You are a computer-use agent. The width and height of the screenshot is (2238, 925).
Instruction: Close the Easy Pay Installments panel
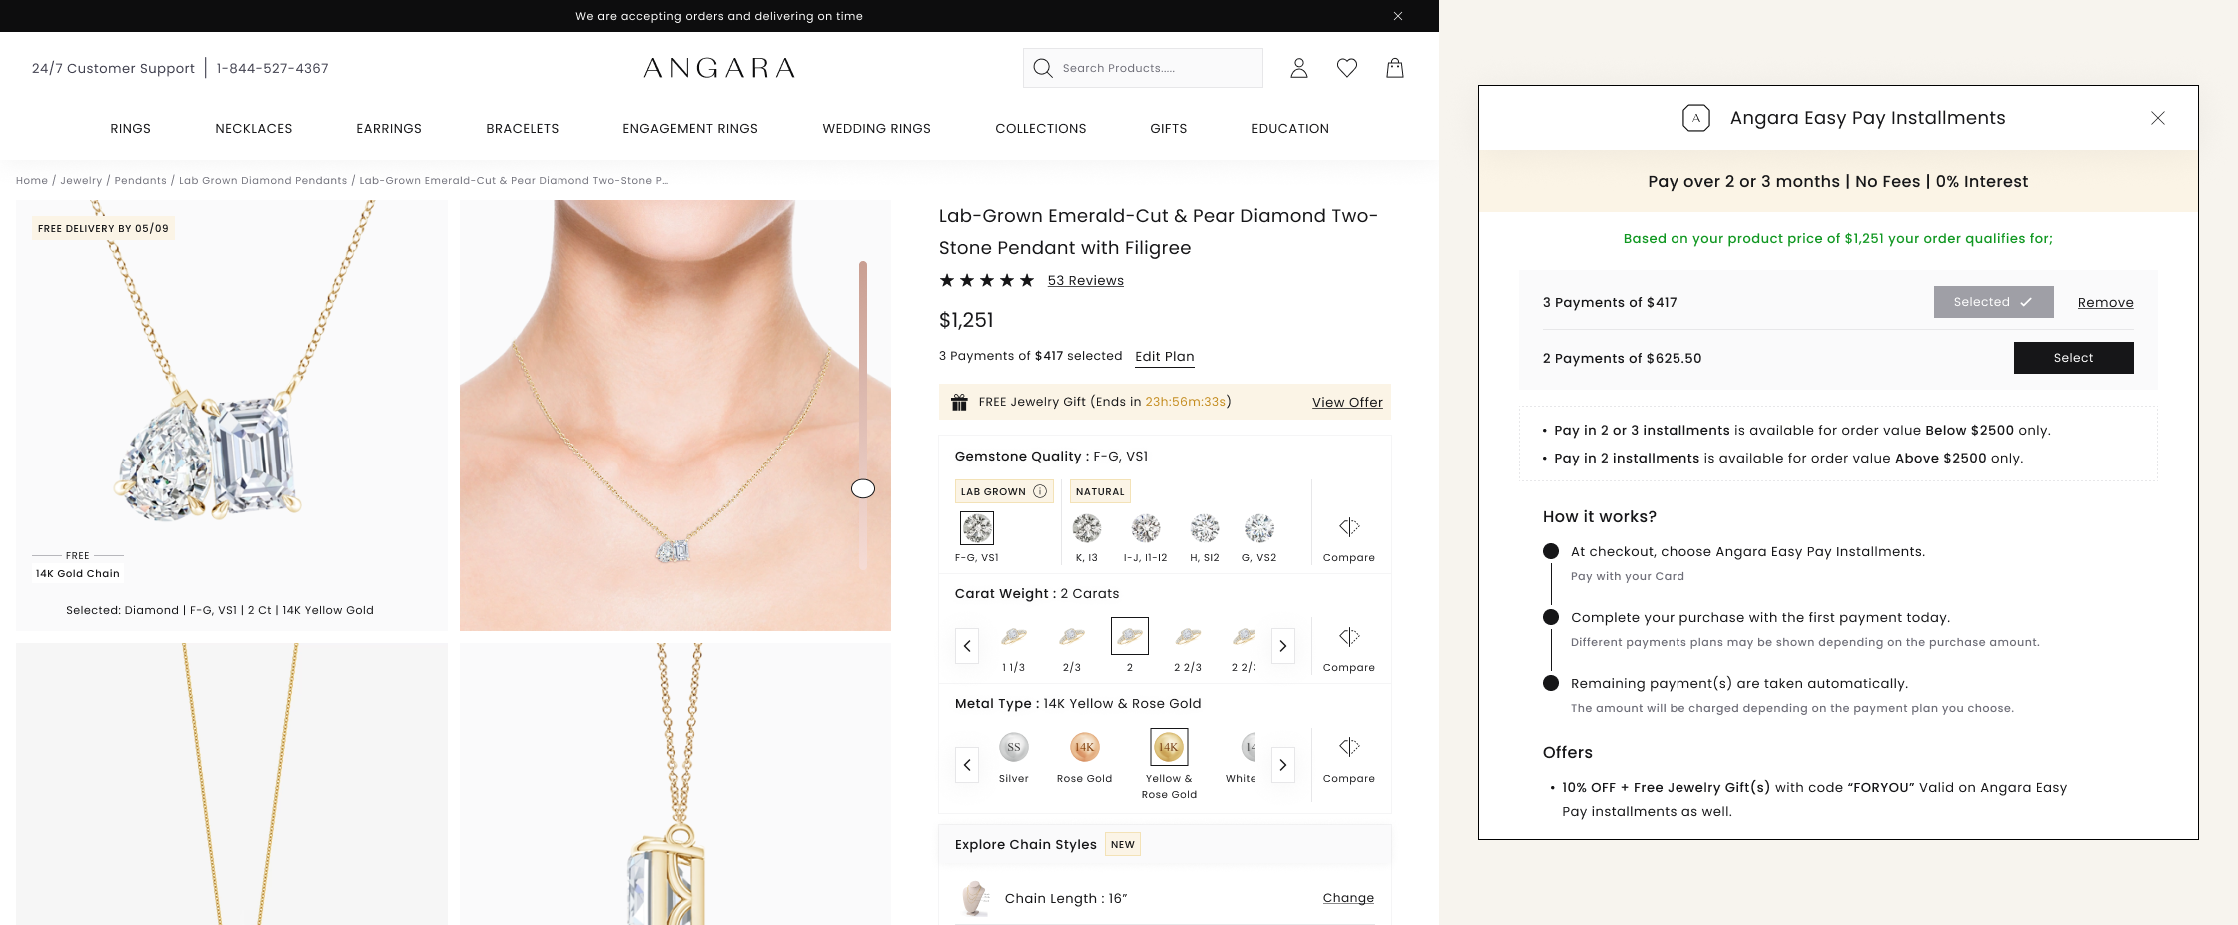2158,118
